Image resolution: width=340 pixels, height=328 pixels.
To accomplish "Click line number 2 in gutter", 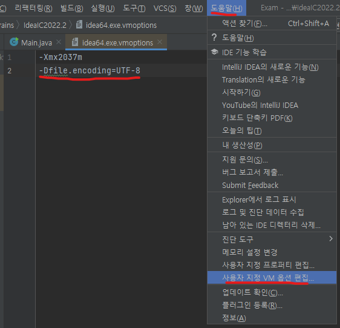I will pos(9,71).
